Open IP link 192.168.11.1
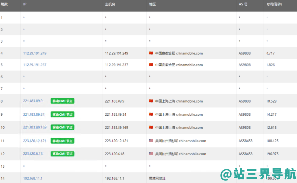 click(32, 178)
